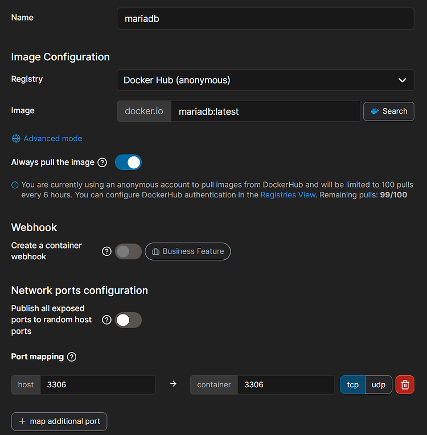Show help for Always pull the image
This screenshot has width=427, height=435.
102,162
